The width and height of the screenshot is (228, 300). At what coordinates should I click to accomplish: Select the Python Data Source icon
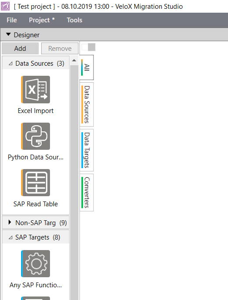[x=36, y=136]
